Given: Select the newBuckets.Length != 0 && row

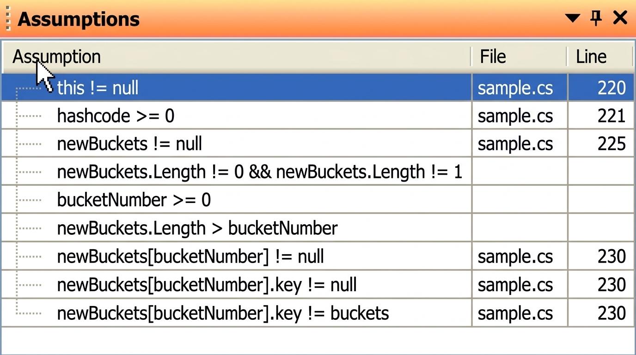Looking at the screenshot, I should [x=318, y=172].
